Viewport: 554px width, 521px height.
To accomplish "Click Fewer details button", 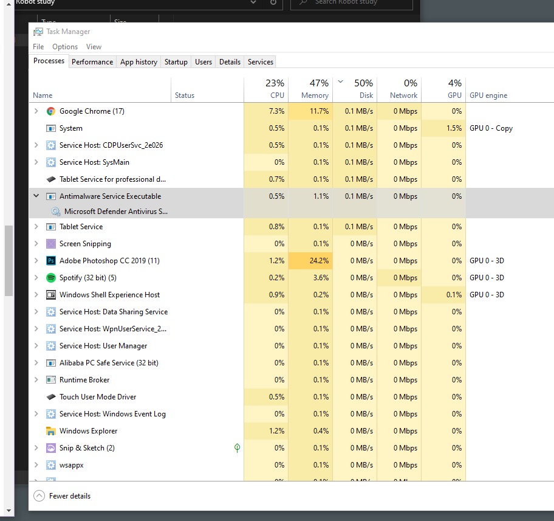I will pos(62,496).
